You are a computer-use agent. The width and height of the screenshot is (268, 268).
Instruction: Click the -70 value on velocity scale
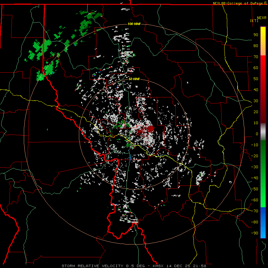click(255, 211)
